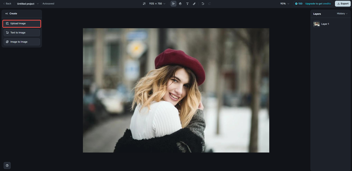Click the canvas resize icon
Viewport: 352px width, 171px height.
[x=144, y=4]
